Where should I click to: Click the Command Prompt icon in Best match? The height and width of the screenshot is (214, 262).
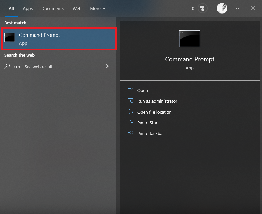[x=9, y=37]
